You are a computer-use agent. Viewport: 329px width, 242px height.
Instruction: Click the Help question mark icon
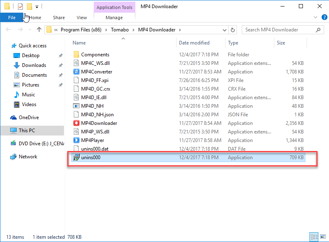[325, 17]
